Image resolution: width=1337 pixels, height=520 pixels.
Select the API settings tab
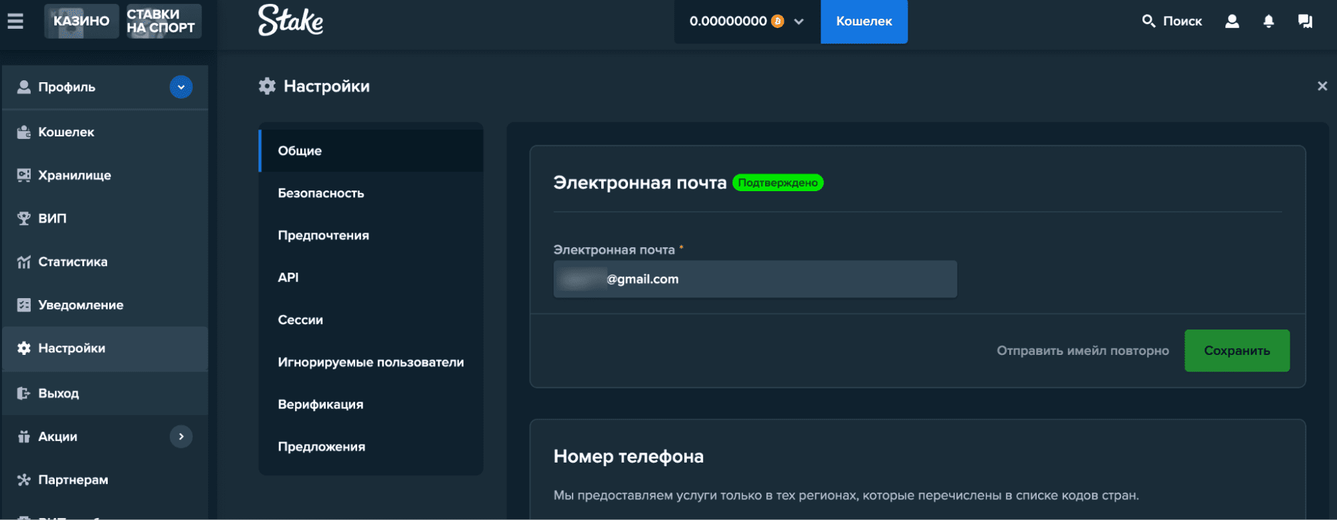[371, 277]
